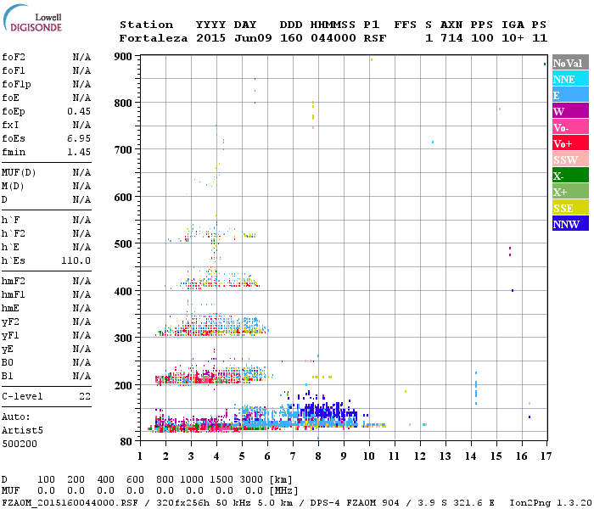
Task: Select the Vo- pink legend swatch
Action: coord(570,127)
